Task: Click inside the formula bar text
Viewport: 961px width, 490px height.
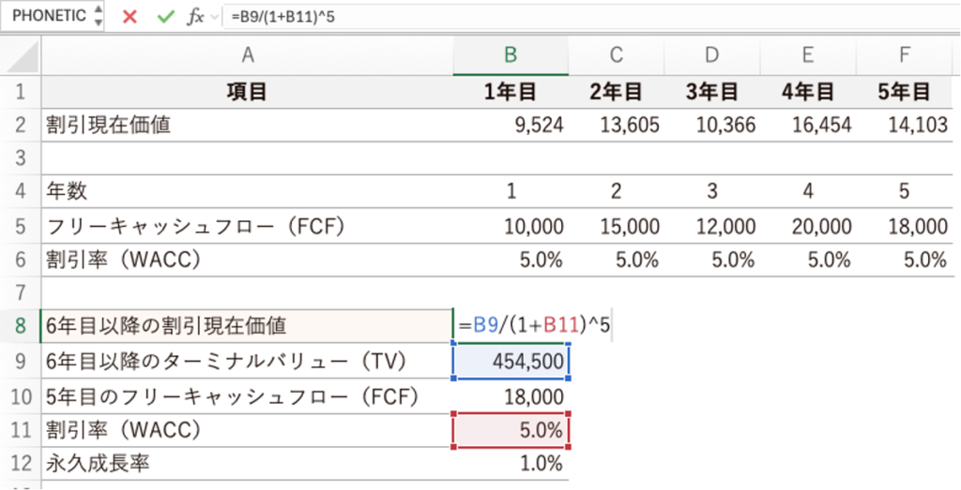Action: pyautogui.click(x=563, y=17)
